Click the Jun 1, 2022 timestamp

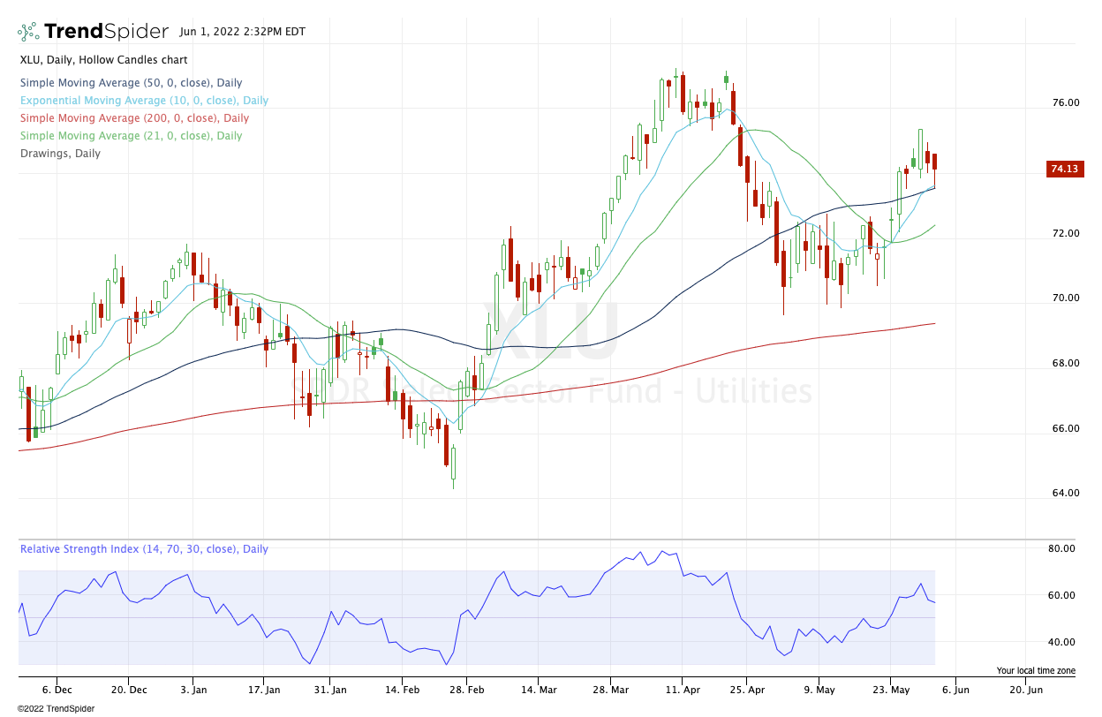[x=242, y=32]
